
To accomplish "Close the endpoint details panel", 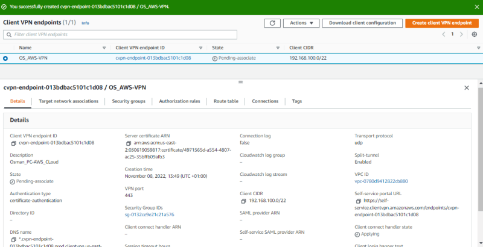I will [467, 88].
